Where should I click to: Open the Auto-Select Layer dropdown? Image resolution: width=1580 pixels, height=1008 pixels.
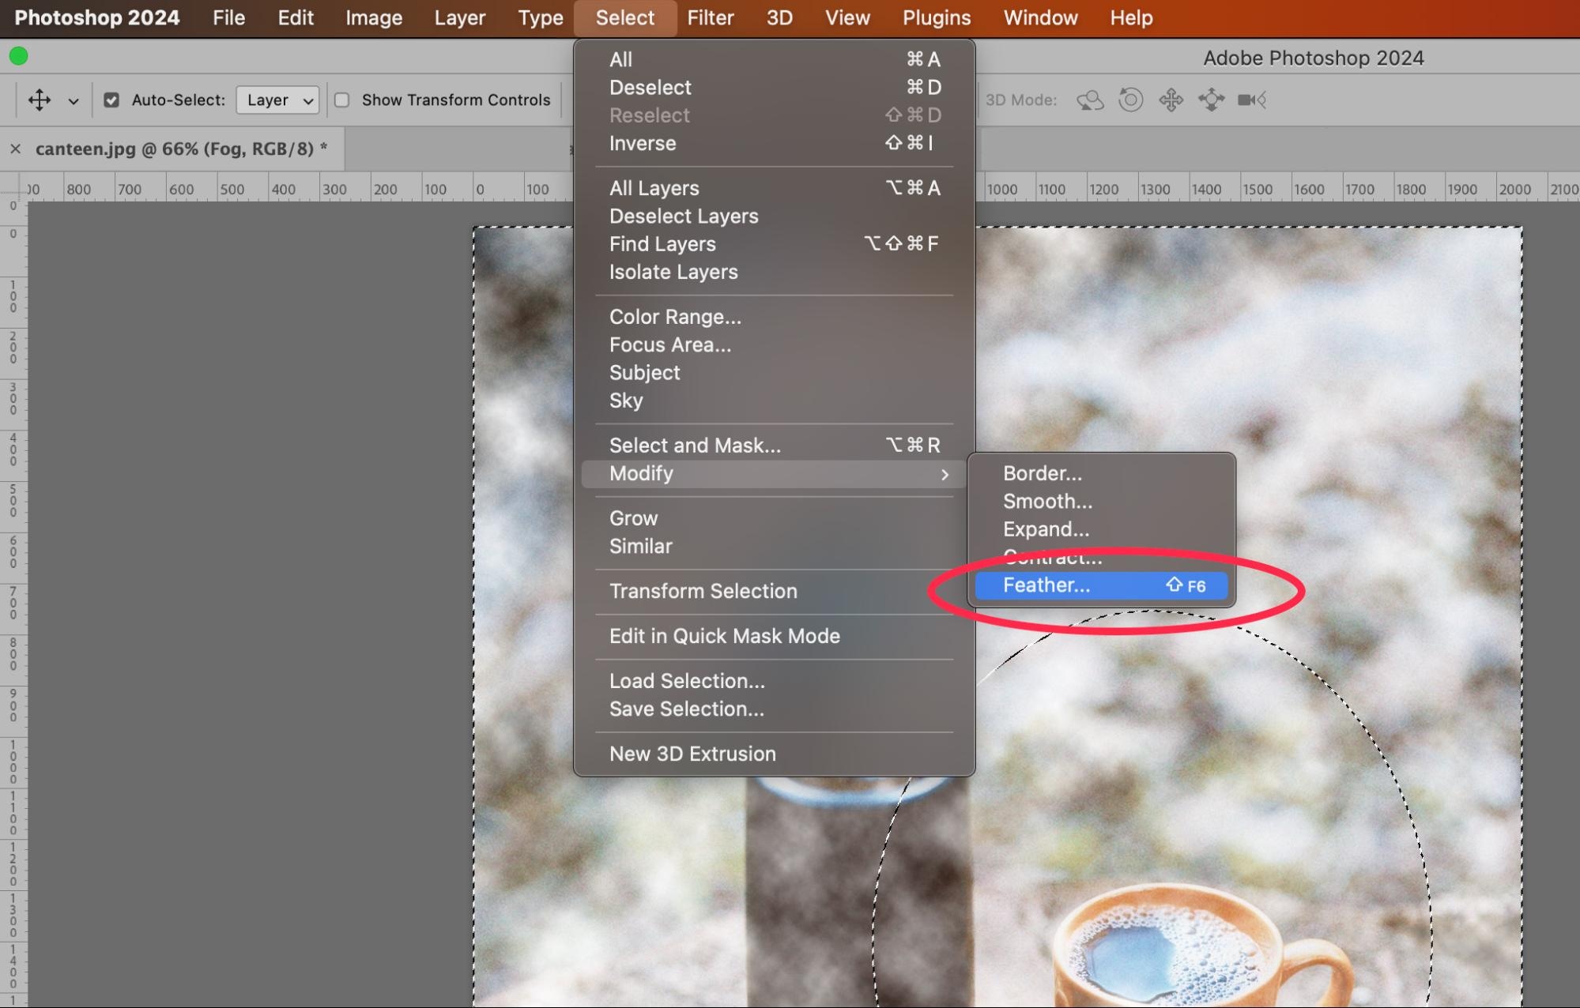[277, 100]
